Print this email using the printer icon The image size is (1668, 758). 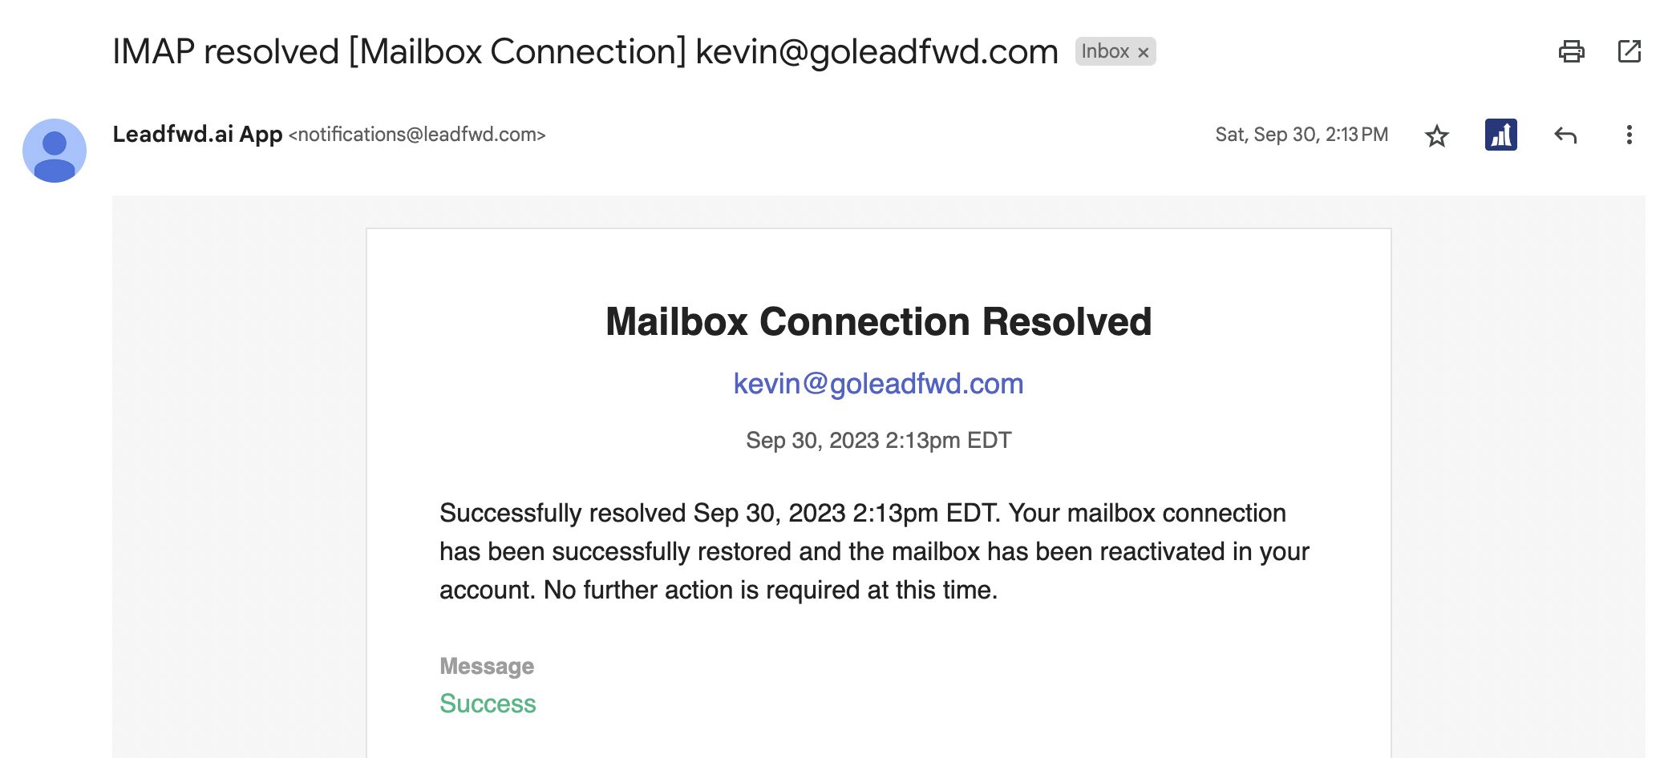pyautogui.click(x=1571, y=51)
